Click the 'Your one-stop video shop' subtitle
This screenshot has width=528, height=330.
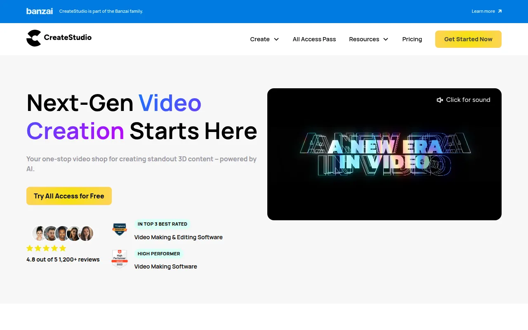click(141, 164)
